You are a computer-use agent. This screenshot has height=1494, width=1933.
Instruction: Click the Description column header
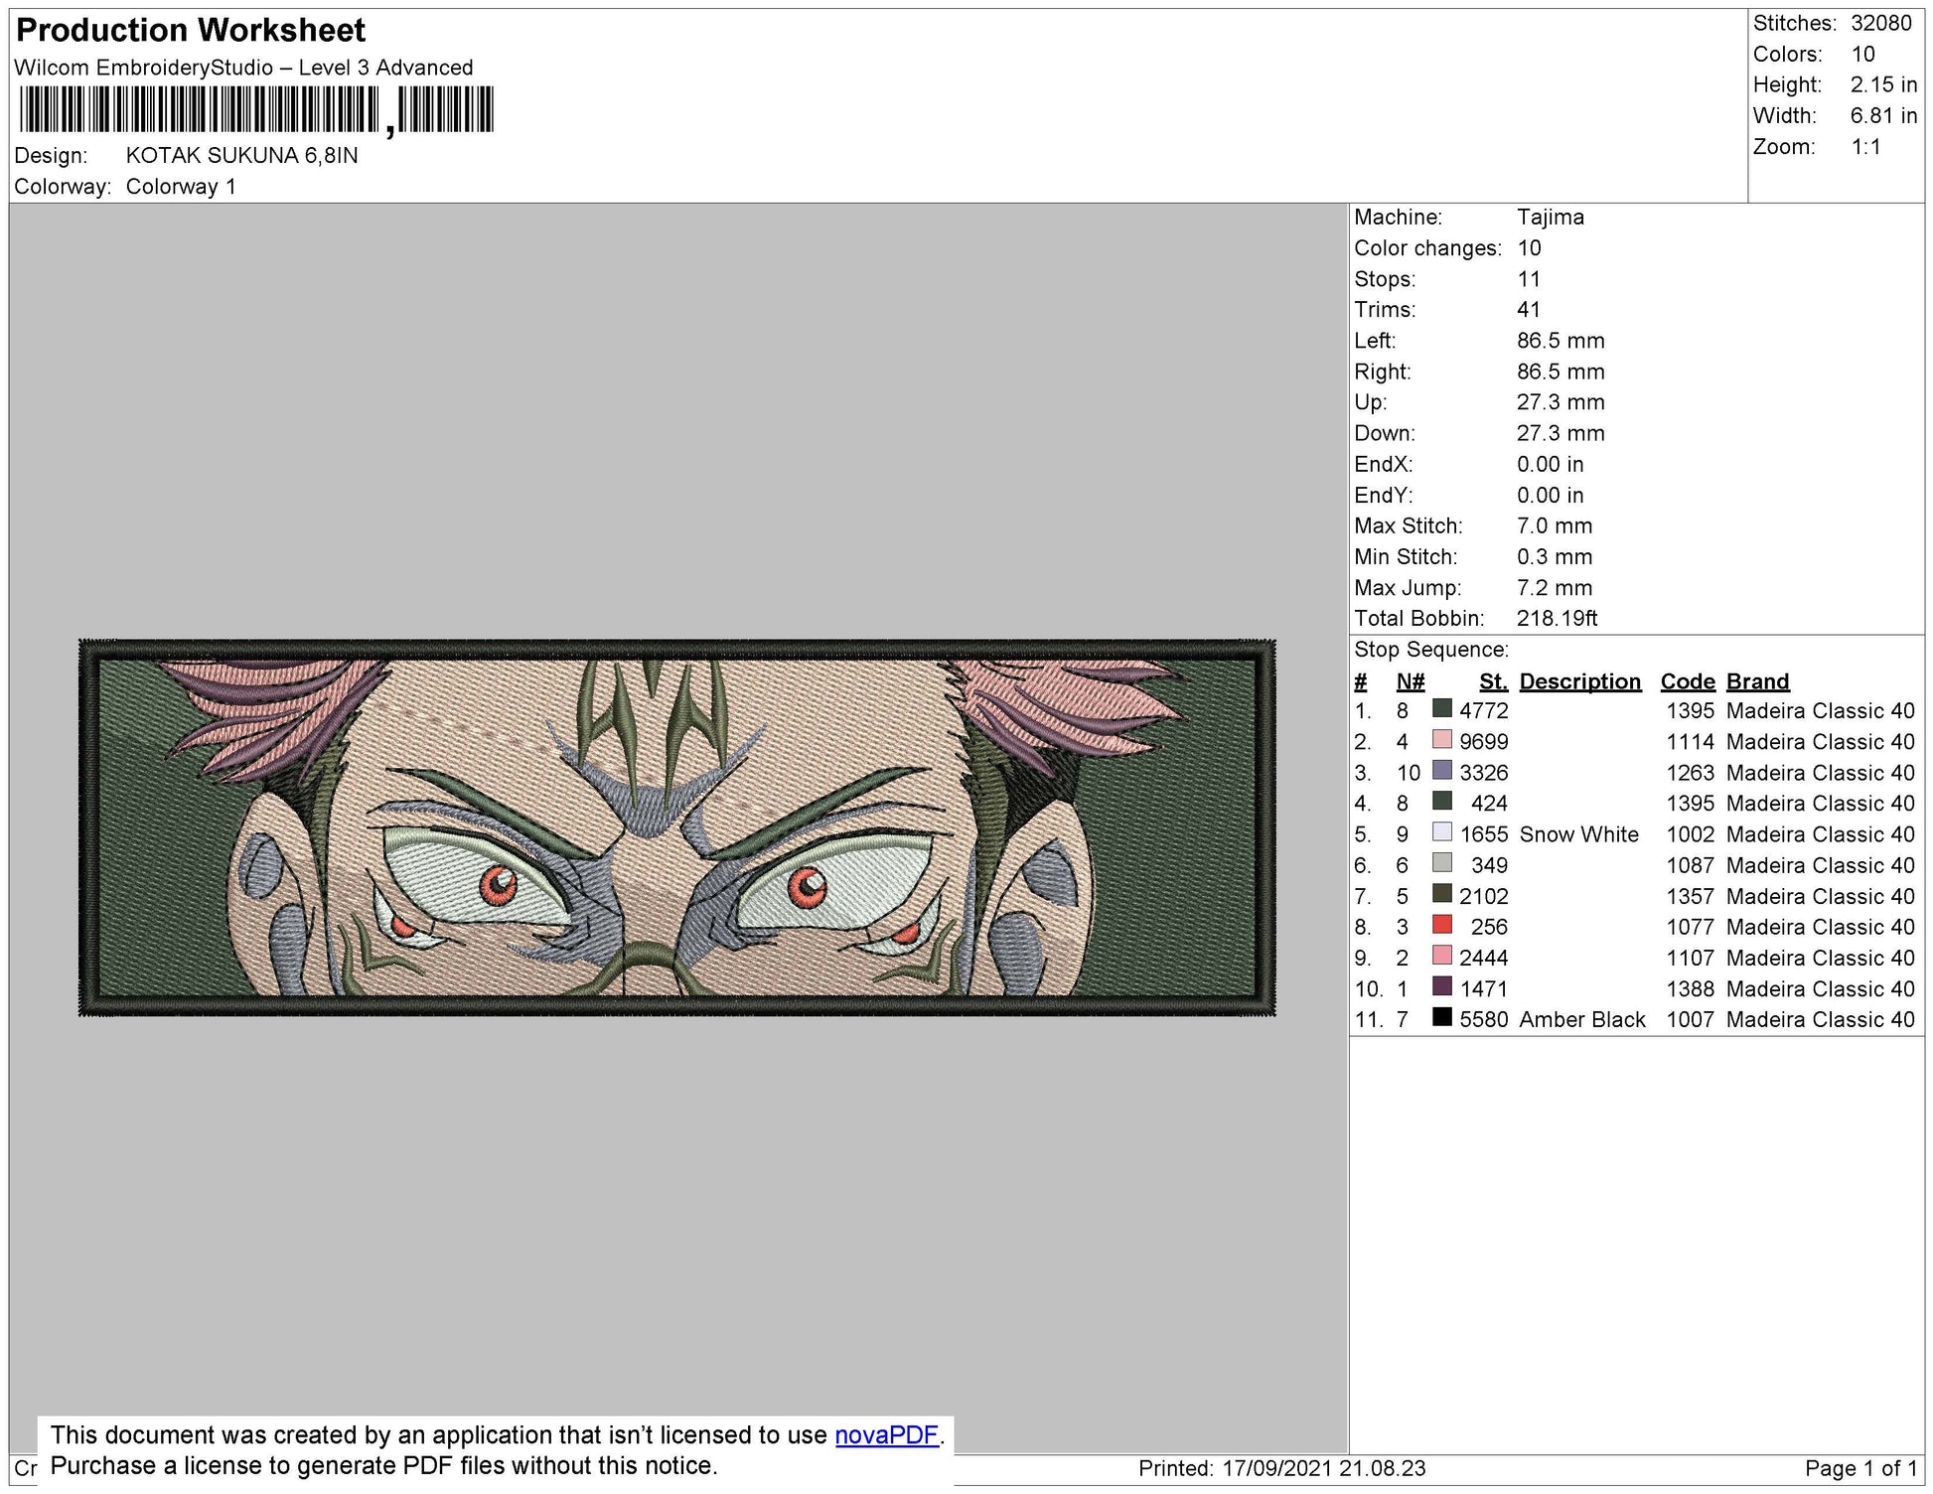pos(1579,681)
